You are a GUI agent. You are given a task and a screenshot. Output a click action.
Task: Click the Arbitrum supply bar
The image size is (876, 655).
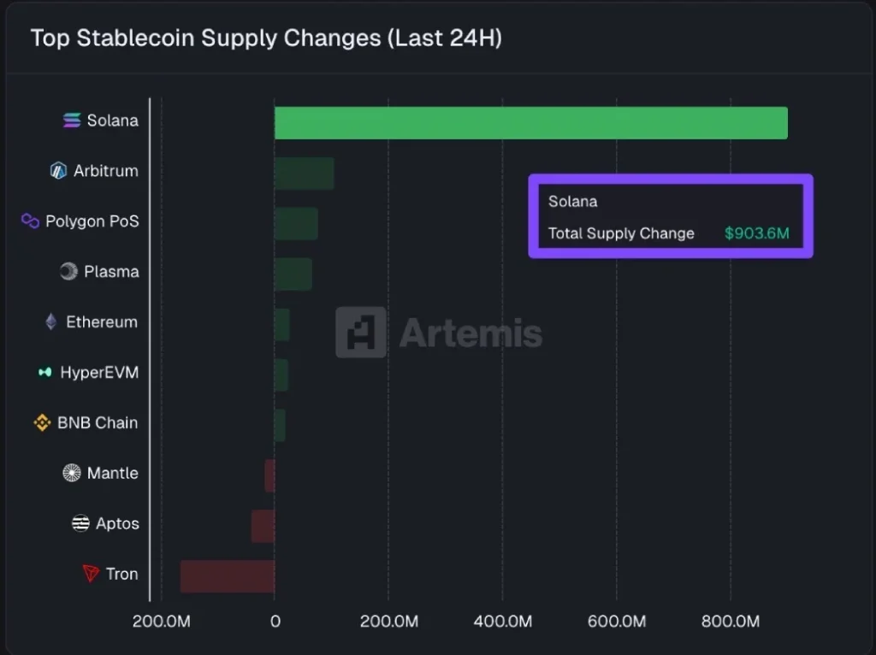pyautogui.click(x=304, y=174)
